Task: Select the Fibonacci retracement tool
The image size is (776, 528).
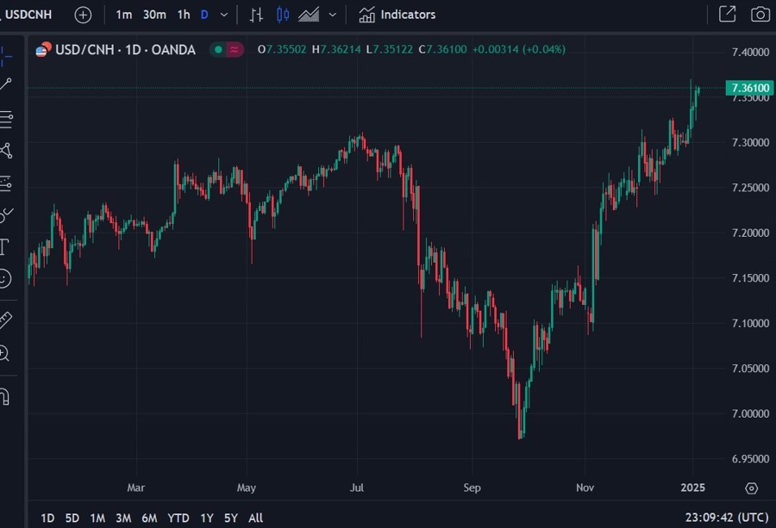Action: tap(6, 119)
